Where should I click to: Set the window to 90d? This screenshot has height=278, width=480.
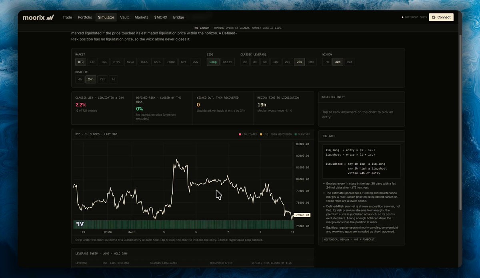(350, 62)
